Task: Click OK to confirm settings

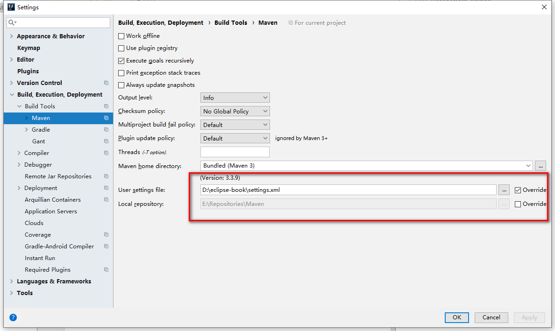Action: (456, 317)
